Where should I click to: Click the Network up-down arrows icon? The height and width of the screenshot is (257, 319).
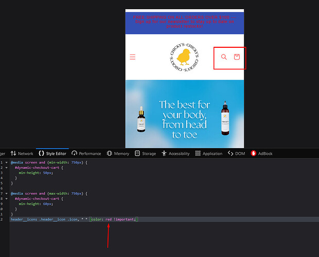pos(13,153)
